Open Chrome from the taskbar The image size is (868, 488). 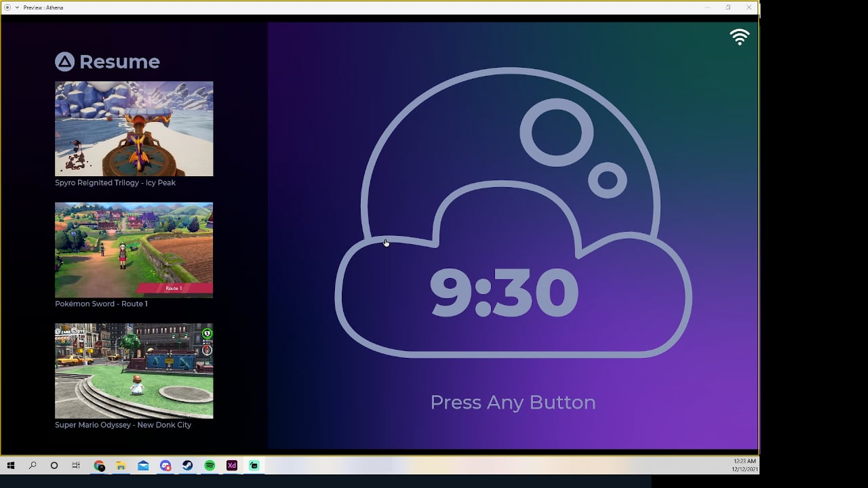coord(99,466)
